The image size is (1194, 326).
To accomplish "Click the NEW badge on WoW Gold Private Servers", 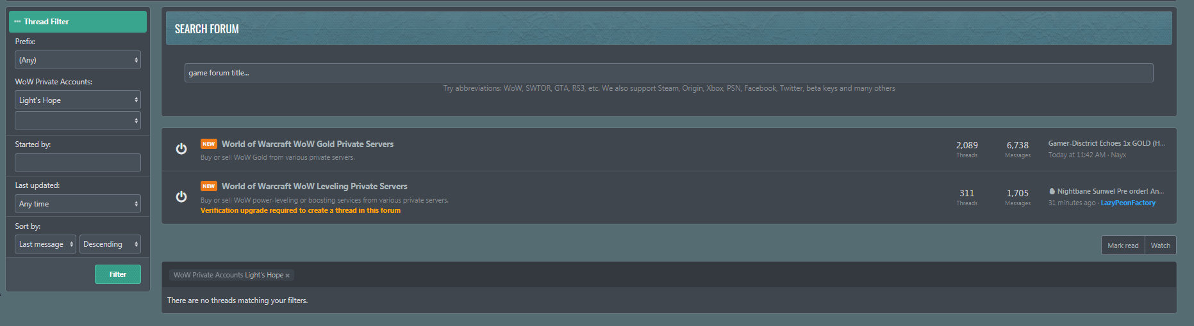I will (x=209, y=144).
